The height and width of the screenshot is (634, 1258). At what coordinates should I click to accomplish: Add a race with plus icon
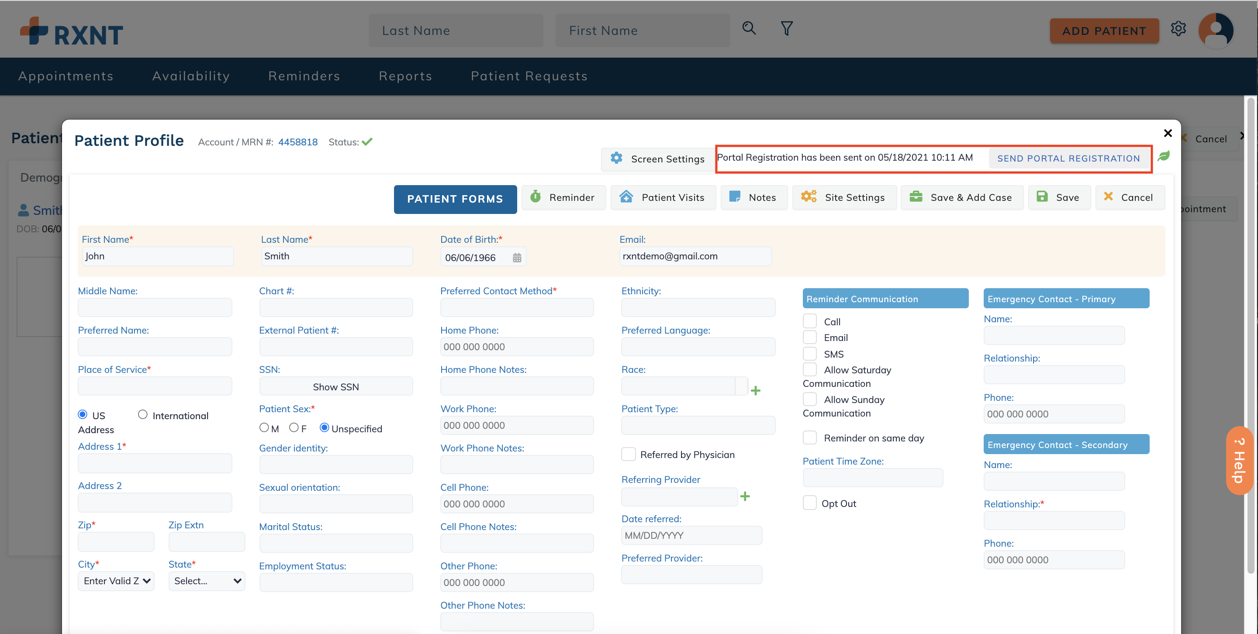(755, 390)
